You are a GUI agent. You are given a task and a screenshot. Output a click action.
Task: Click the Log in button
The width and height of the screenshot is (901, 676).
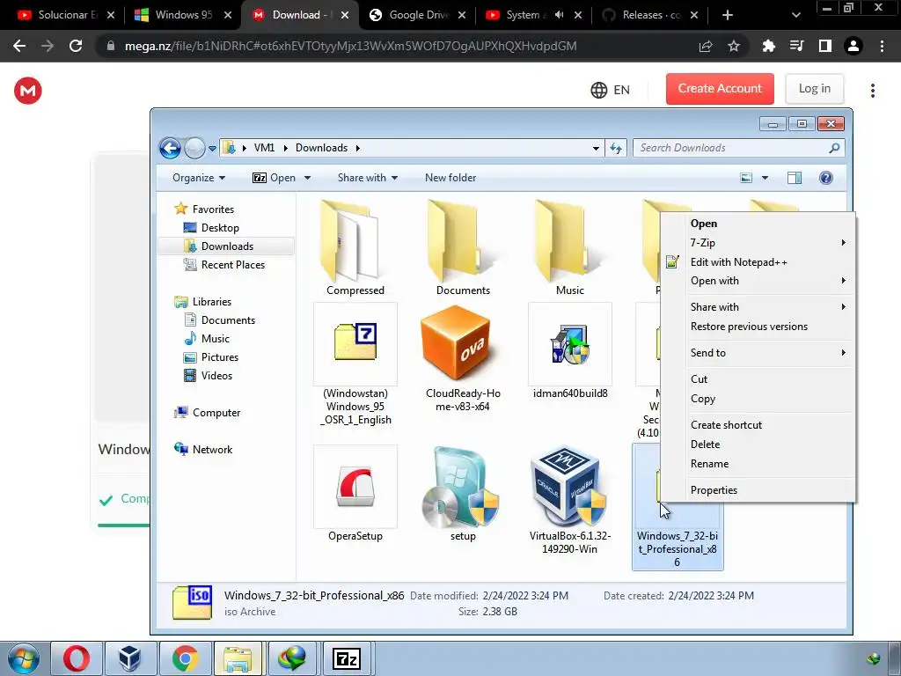pos(814,89)
